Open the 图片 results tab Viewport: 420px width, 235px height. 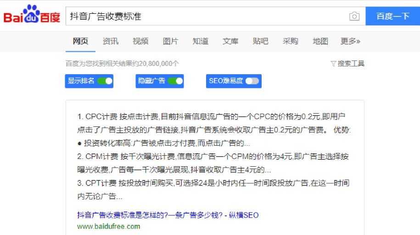170,41
